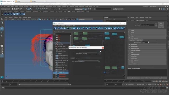Click the Add Vector button
The image size is (169, 95).
click(139, 40)
